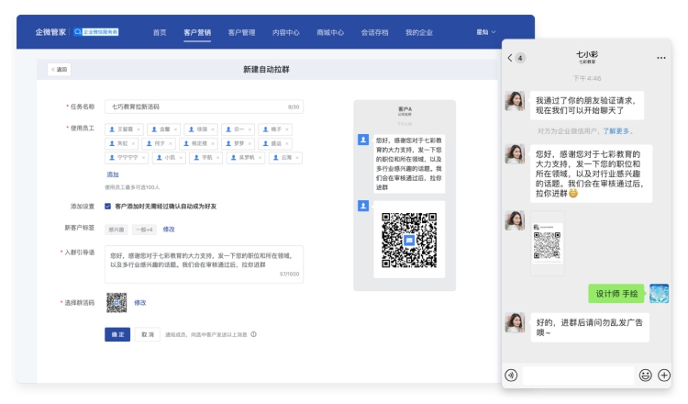Click the 任务名称 input field
Image resolution: width=688 pixels, height=404 pixels.
point(202,107)
